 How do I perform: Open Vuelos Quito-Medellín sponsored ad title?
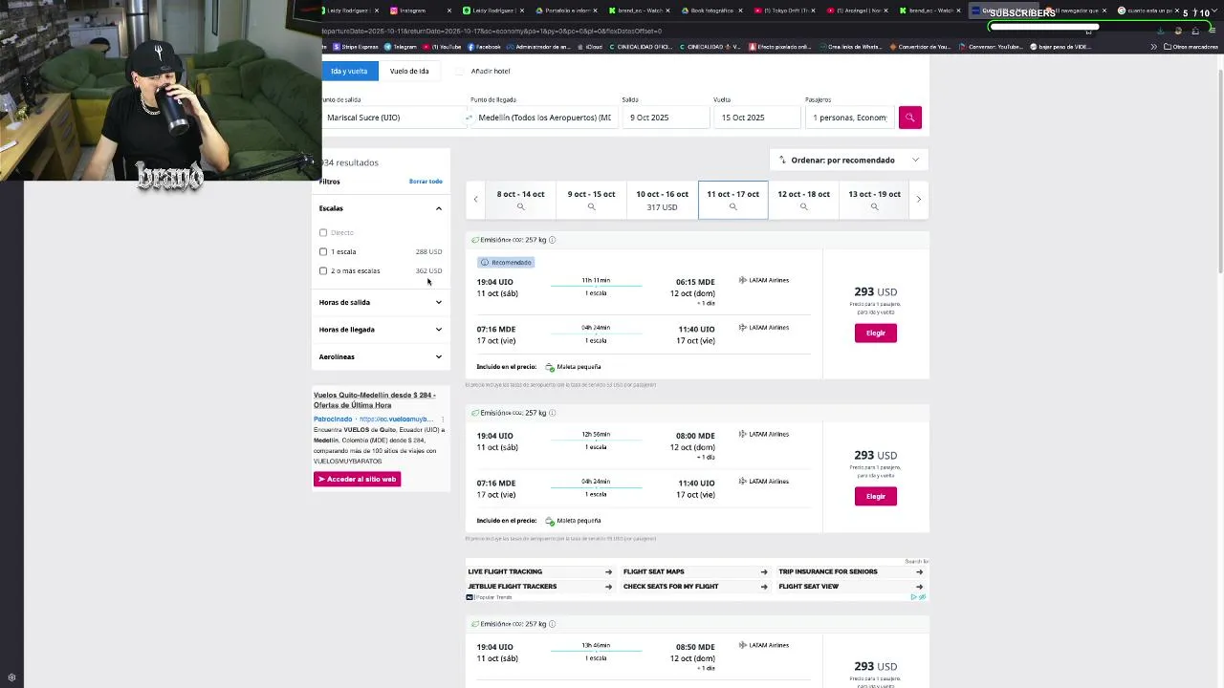tap(374, 399)
